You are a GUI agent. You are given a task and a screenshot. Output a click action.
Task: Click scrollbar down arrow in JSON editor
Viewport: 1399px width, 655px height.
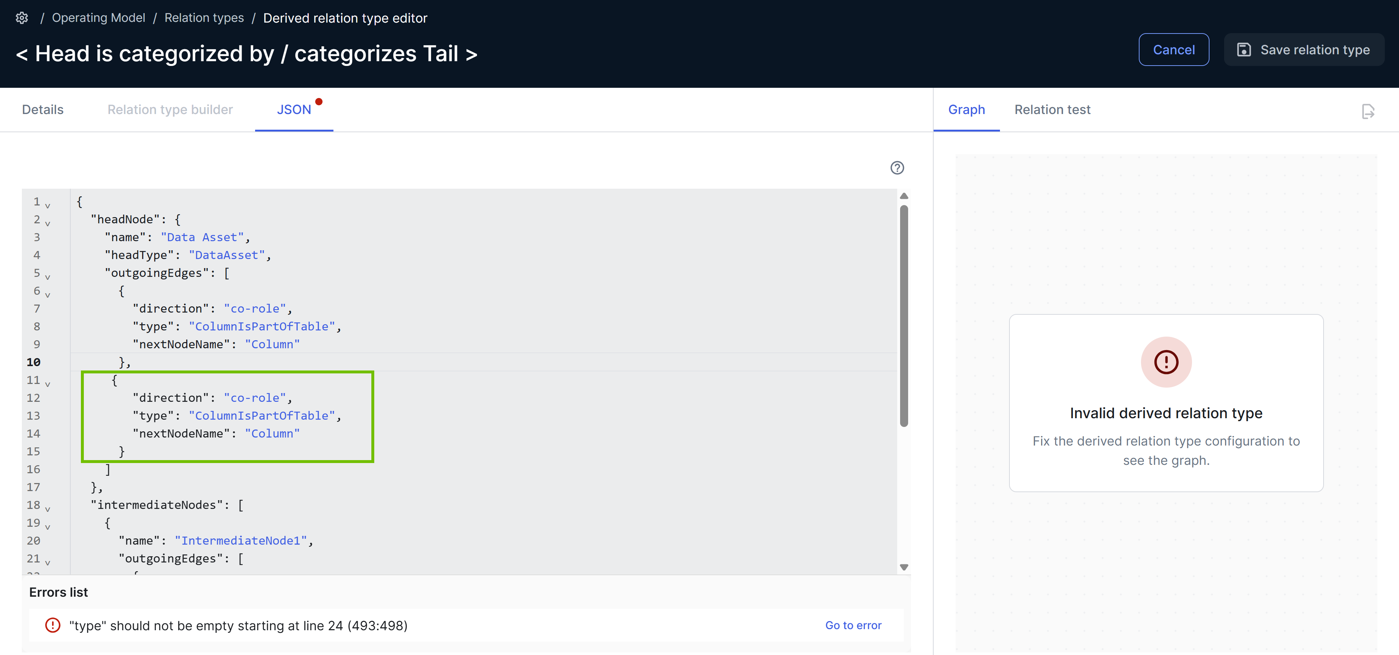[904, 567]
